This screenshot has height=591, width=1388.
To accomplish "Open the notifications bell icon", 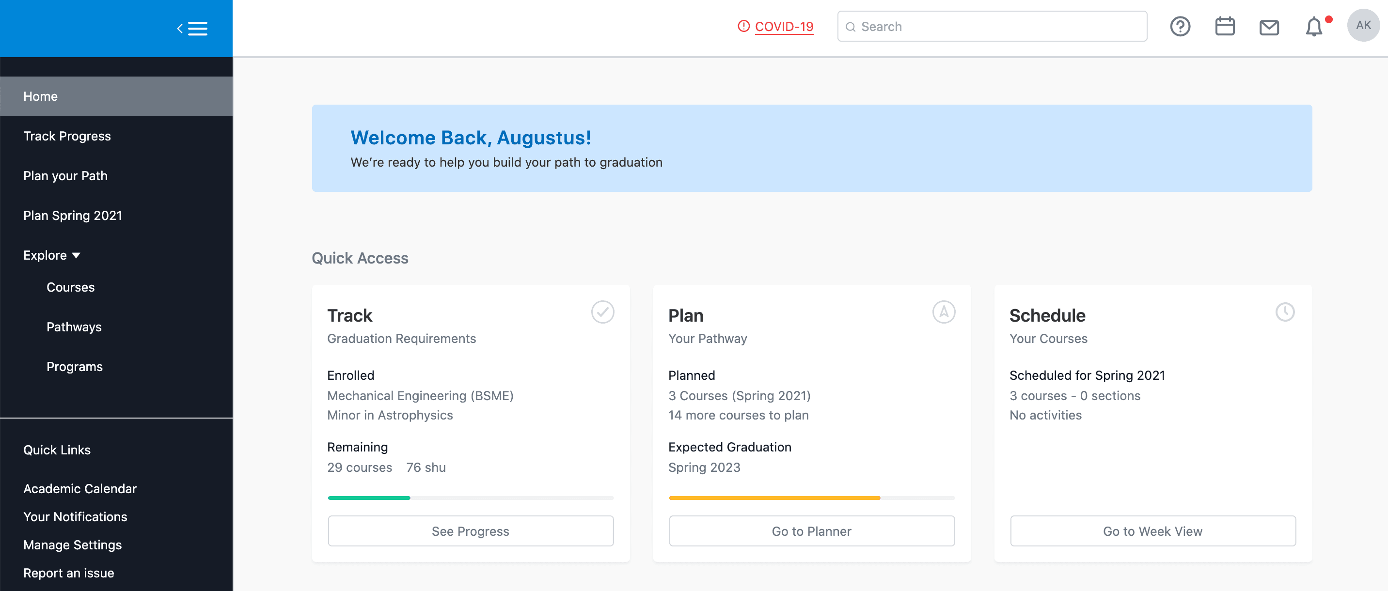I will click(1314, 26).
